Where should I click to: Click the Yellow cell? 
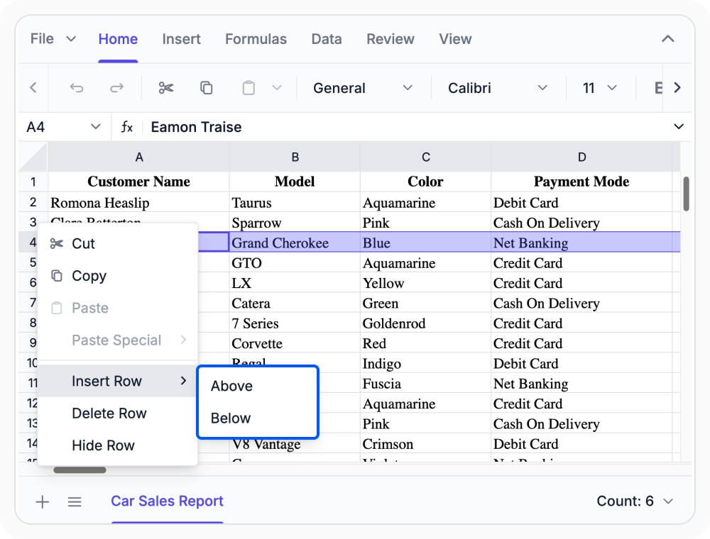(425, 282)
